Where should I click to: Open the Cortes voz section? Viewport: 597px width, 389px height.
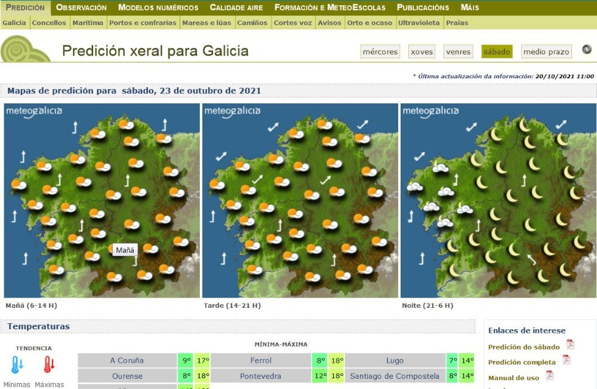pyautogui.click(x=293, y=23)
